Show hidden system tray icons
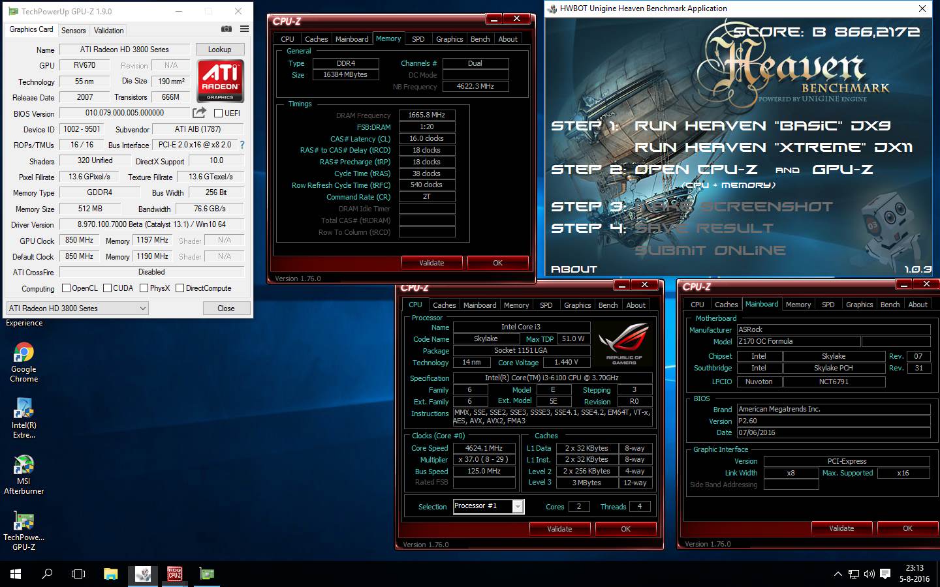The image size is (940, 587). pyautogui.click(x=838, y=574)
